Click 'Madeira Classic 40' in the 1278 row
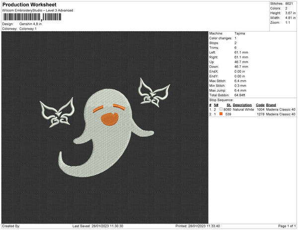This screenshot has height=230, width=298. click(281, 114)
